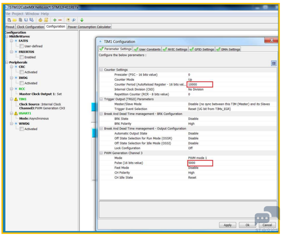Image resolution: width=283 pixels, height=236 pixels.
Task: Click the Load Project folder icon
Action: click(x=15, y=20)
